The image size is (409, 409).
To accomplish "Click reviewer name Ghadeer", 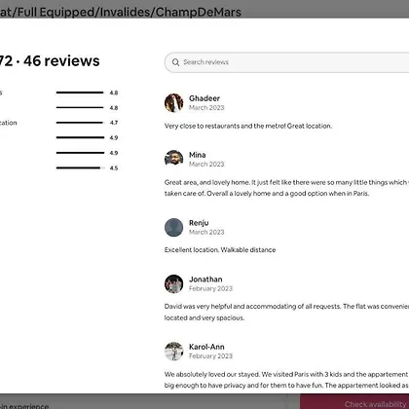I will [x=204, y=98].
